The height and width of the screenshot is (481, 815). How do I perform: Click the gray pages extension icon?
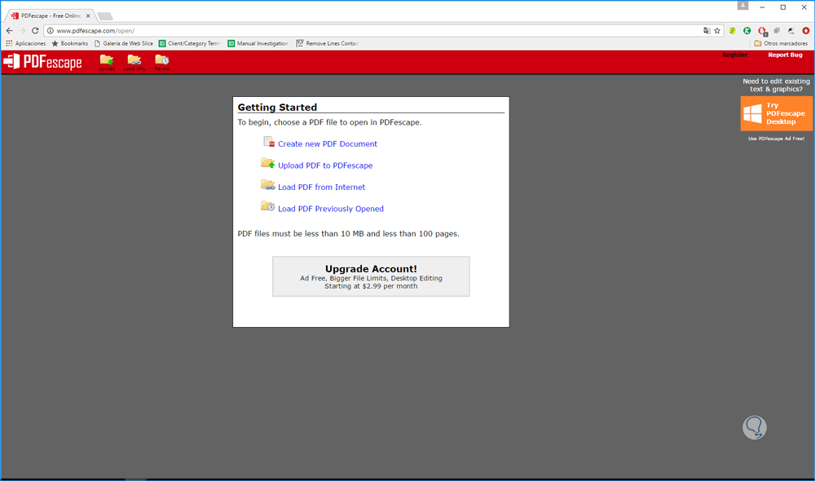click(777, 31)
